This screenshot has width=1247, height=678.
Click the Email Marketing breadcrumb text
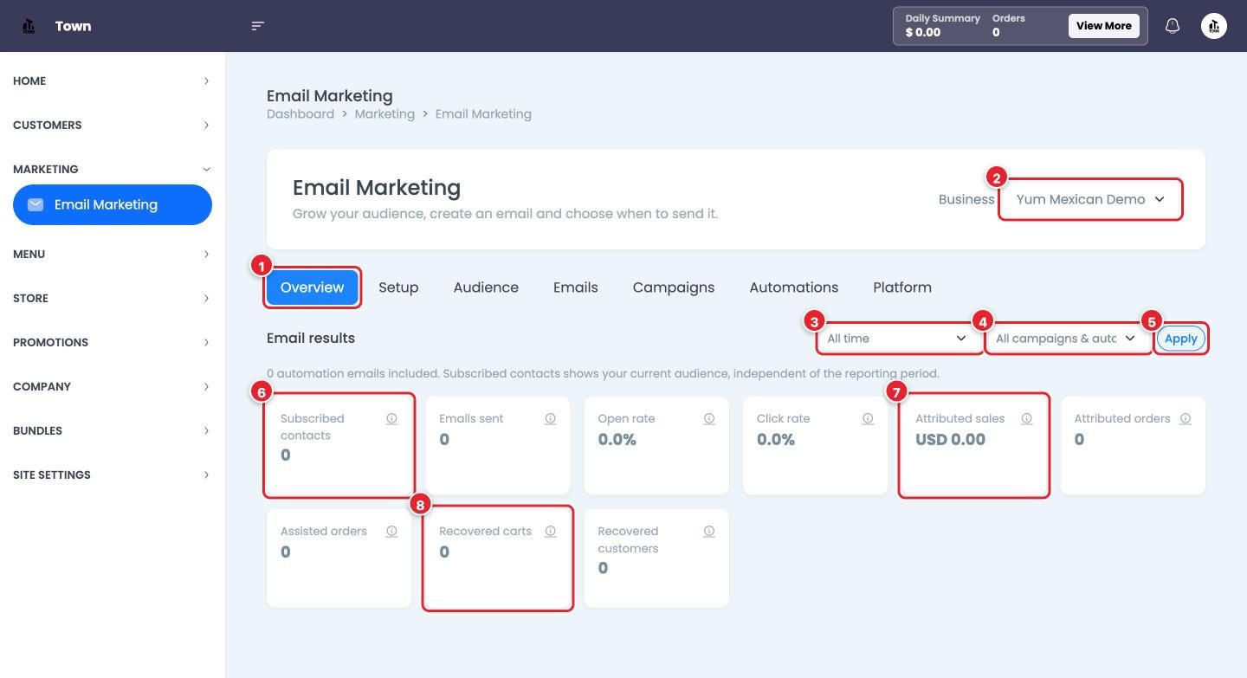[483, 113]
